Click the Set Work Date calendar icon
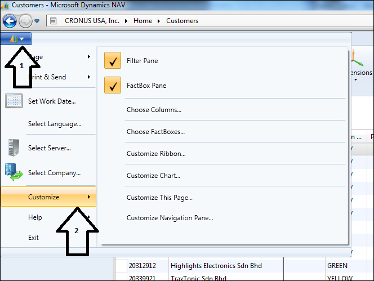This screenshot has width=374, height=281. pos(14,101)
